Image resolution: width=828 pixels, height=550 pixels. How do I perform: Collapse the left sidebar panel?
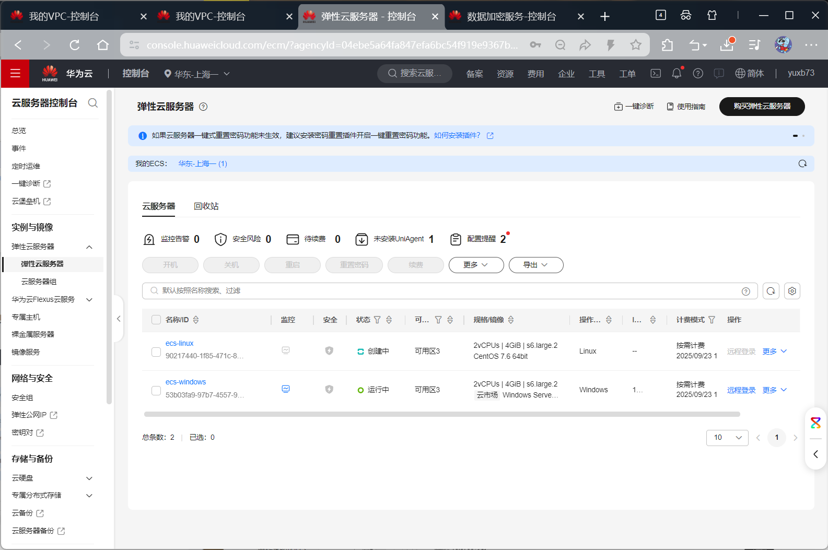pos(119,319)
